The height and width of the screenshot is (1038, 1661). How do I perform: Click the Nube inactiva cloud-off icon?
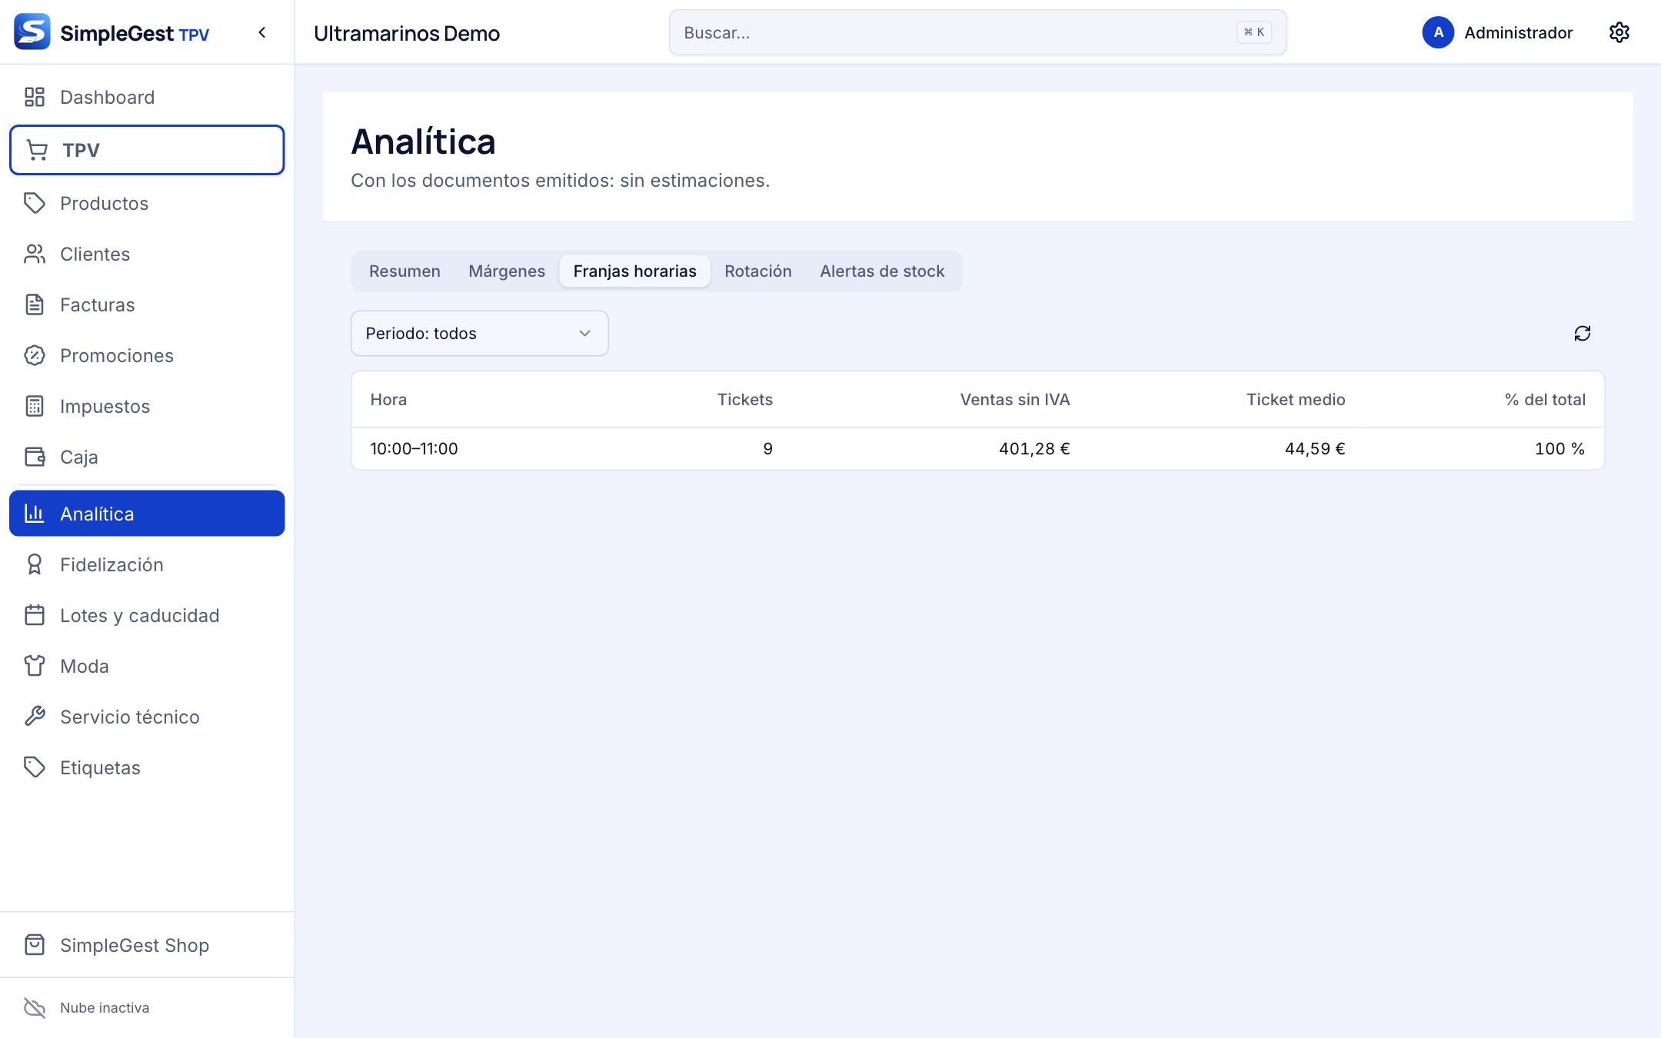coord(35,1007)
